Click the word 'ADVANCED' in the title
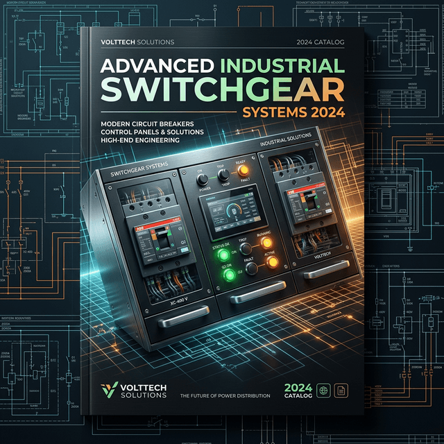 pos(157,66)
